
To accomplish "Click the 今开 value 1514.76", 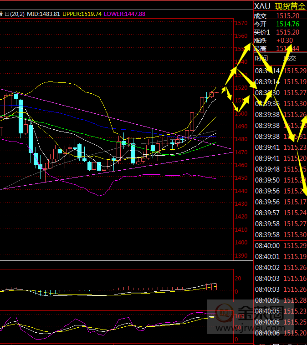I will [x=287, y=24].
